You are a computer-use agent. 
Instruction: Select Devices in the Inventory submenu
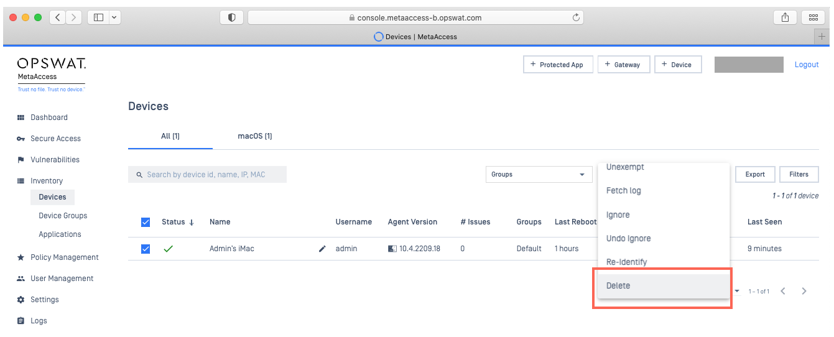coord(52,197)
